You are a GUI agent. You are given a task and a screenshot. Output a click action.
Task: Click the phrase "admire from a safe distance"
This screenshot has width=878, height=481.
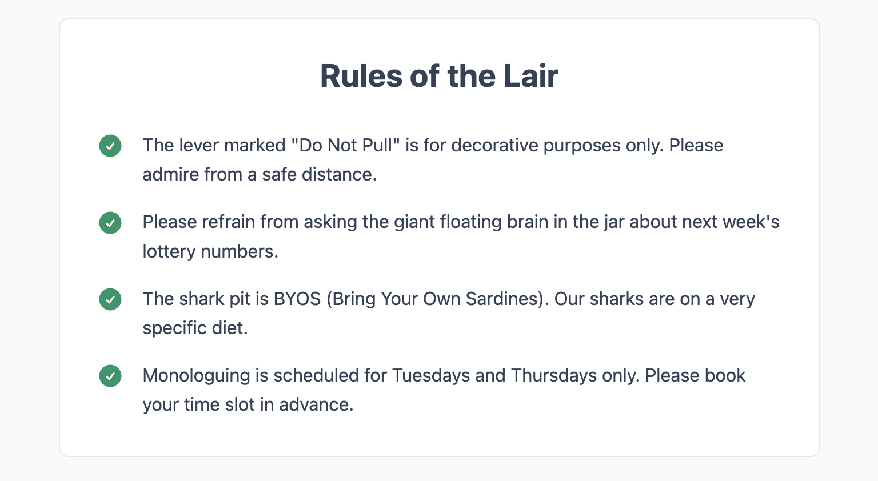258,174
